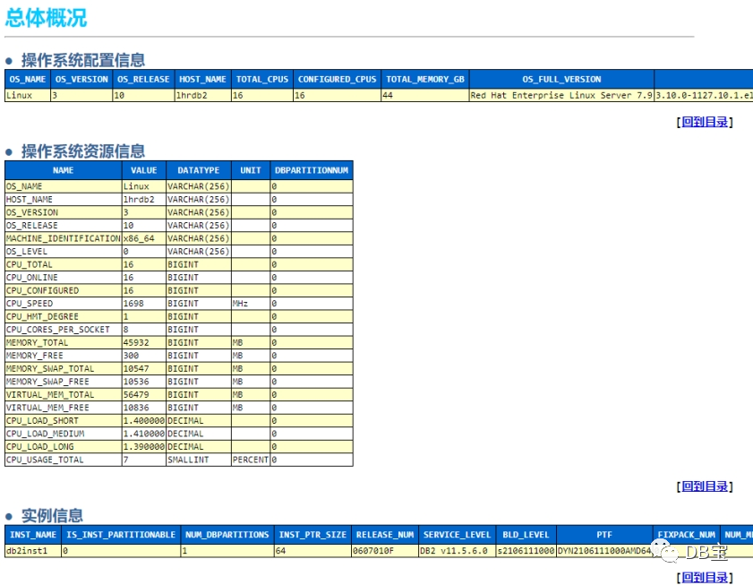This screenshot has height=585, width=753.
Task: Select the x86_64 value cell
Action: (x=144, y=238)
